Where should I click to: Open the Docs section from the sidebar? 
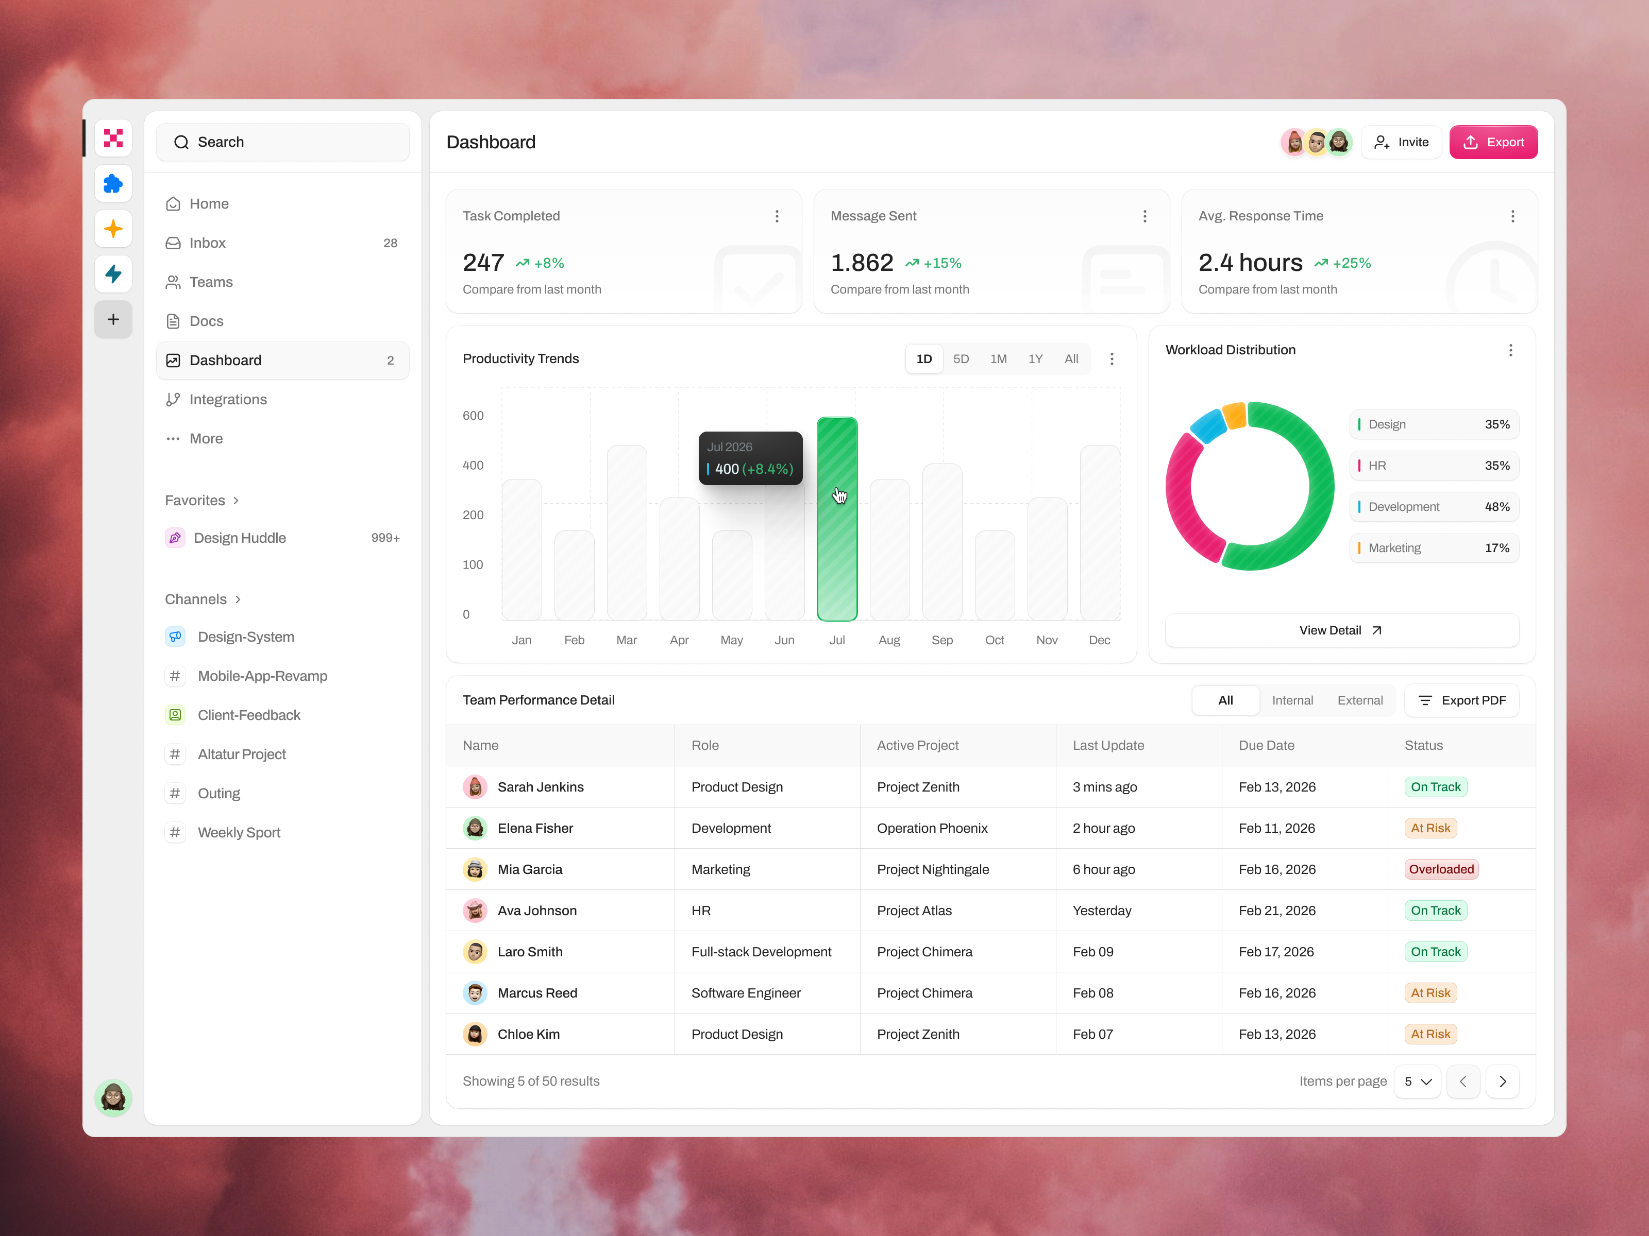click(x=206, y=320)
